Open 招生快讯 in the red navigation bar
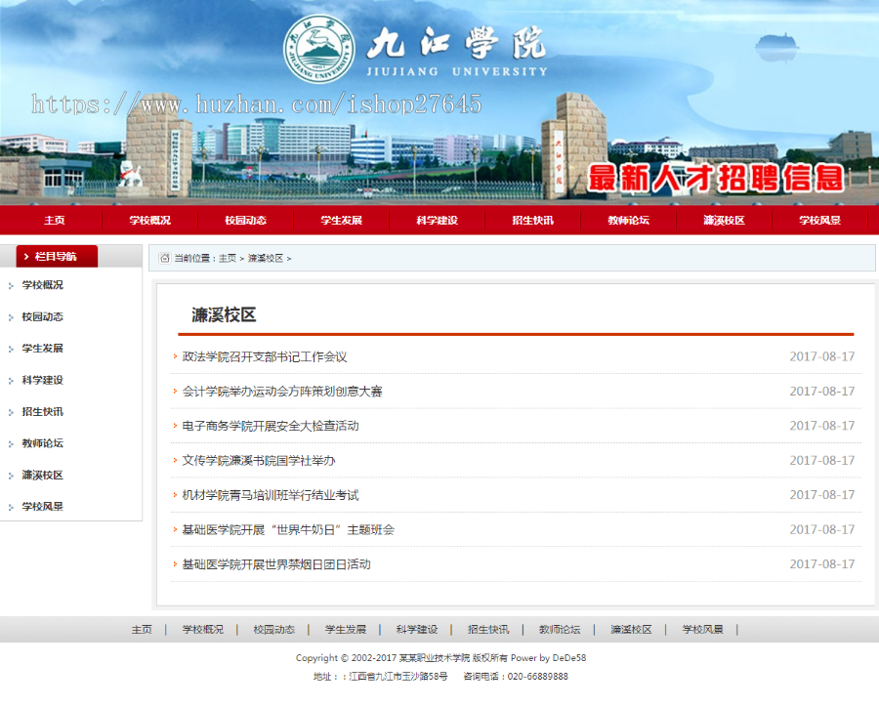Image resolution: width=879 pixels, height=706 pixels. click(532, 221)
